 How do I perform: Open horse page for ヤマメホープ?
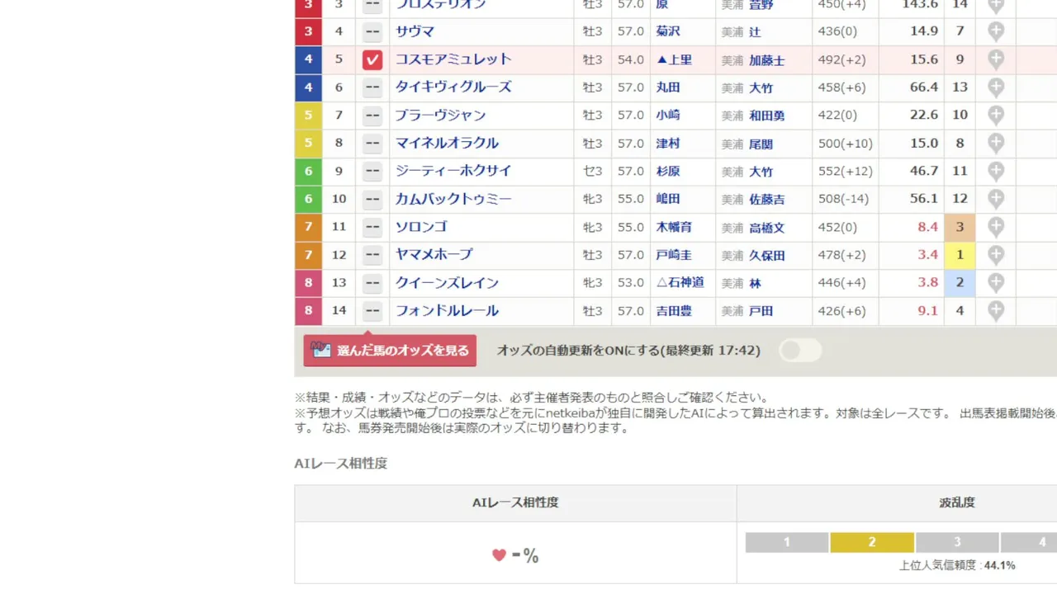[x=434, y=255]
